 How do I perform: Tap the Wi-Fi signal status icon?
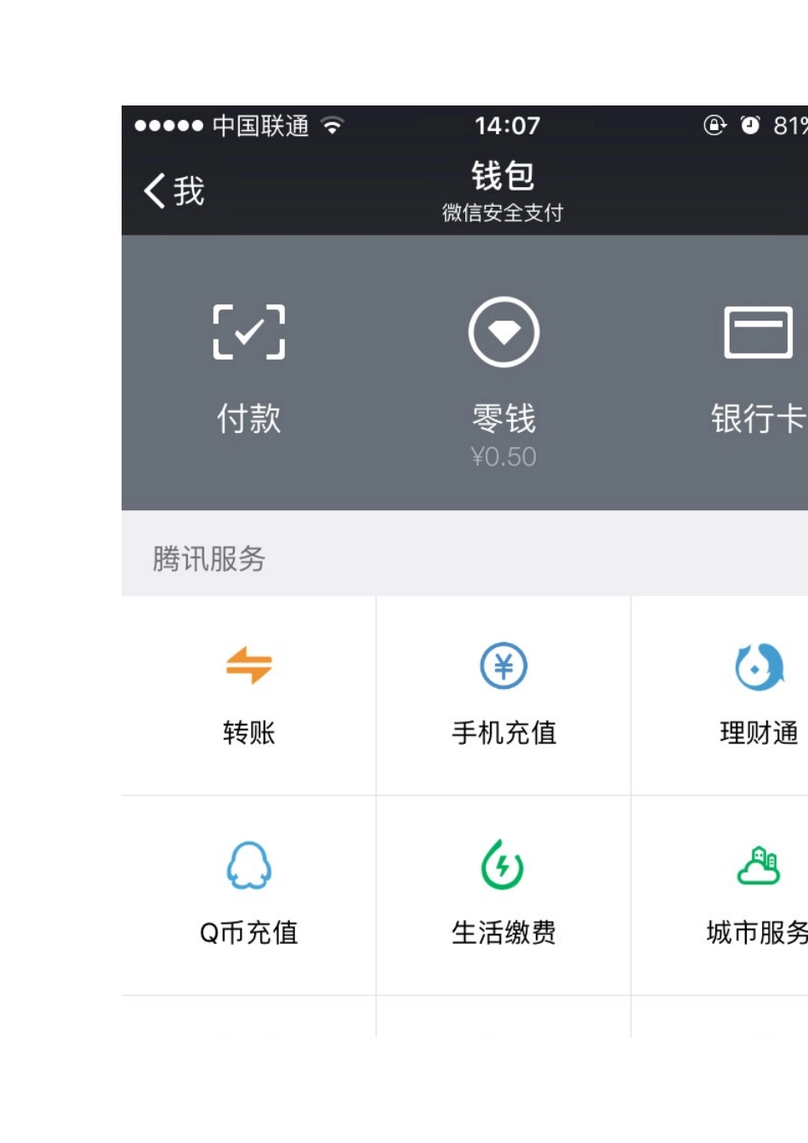coord(333,126)
